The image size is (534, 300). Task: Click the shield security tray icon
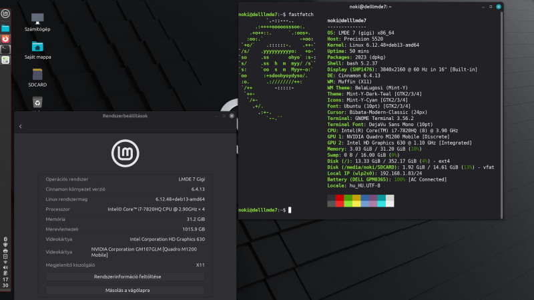pos(5,245)
